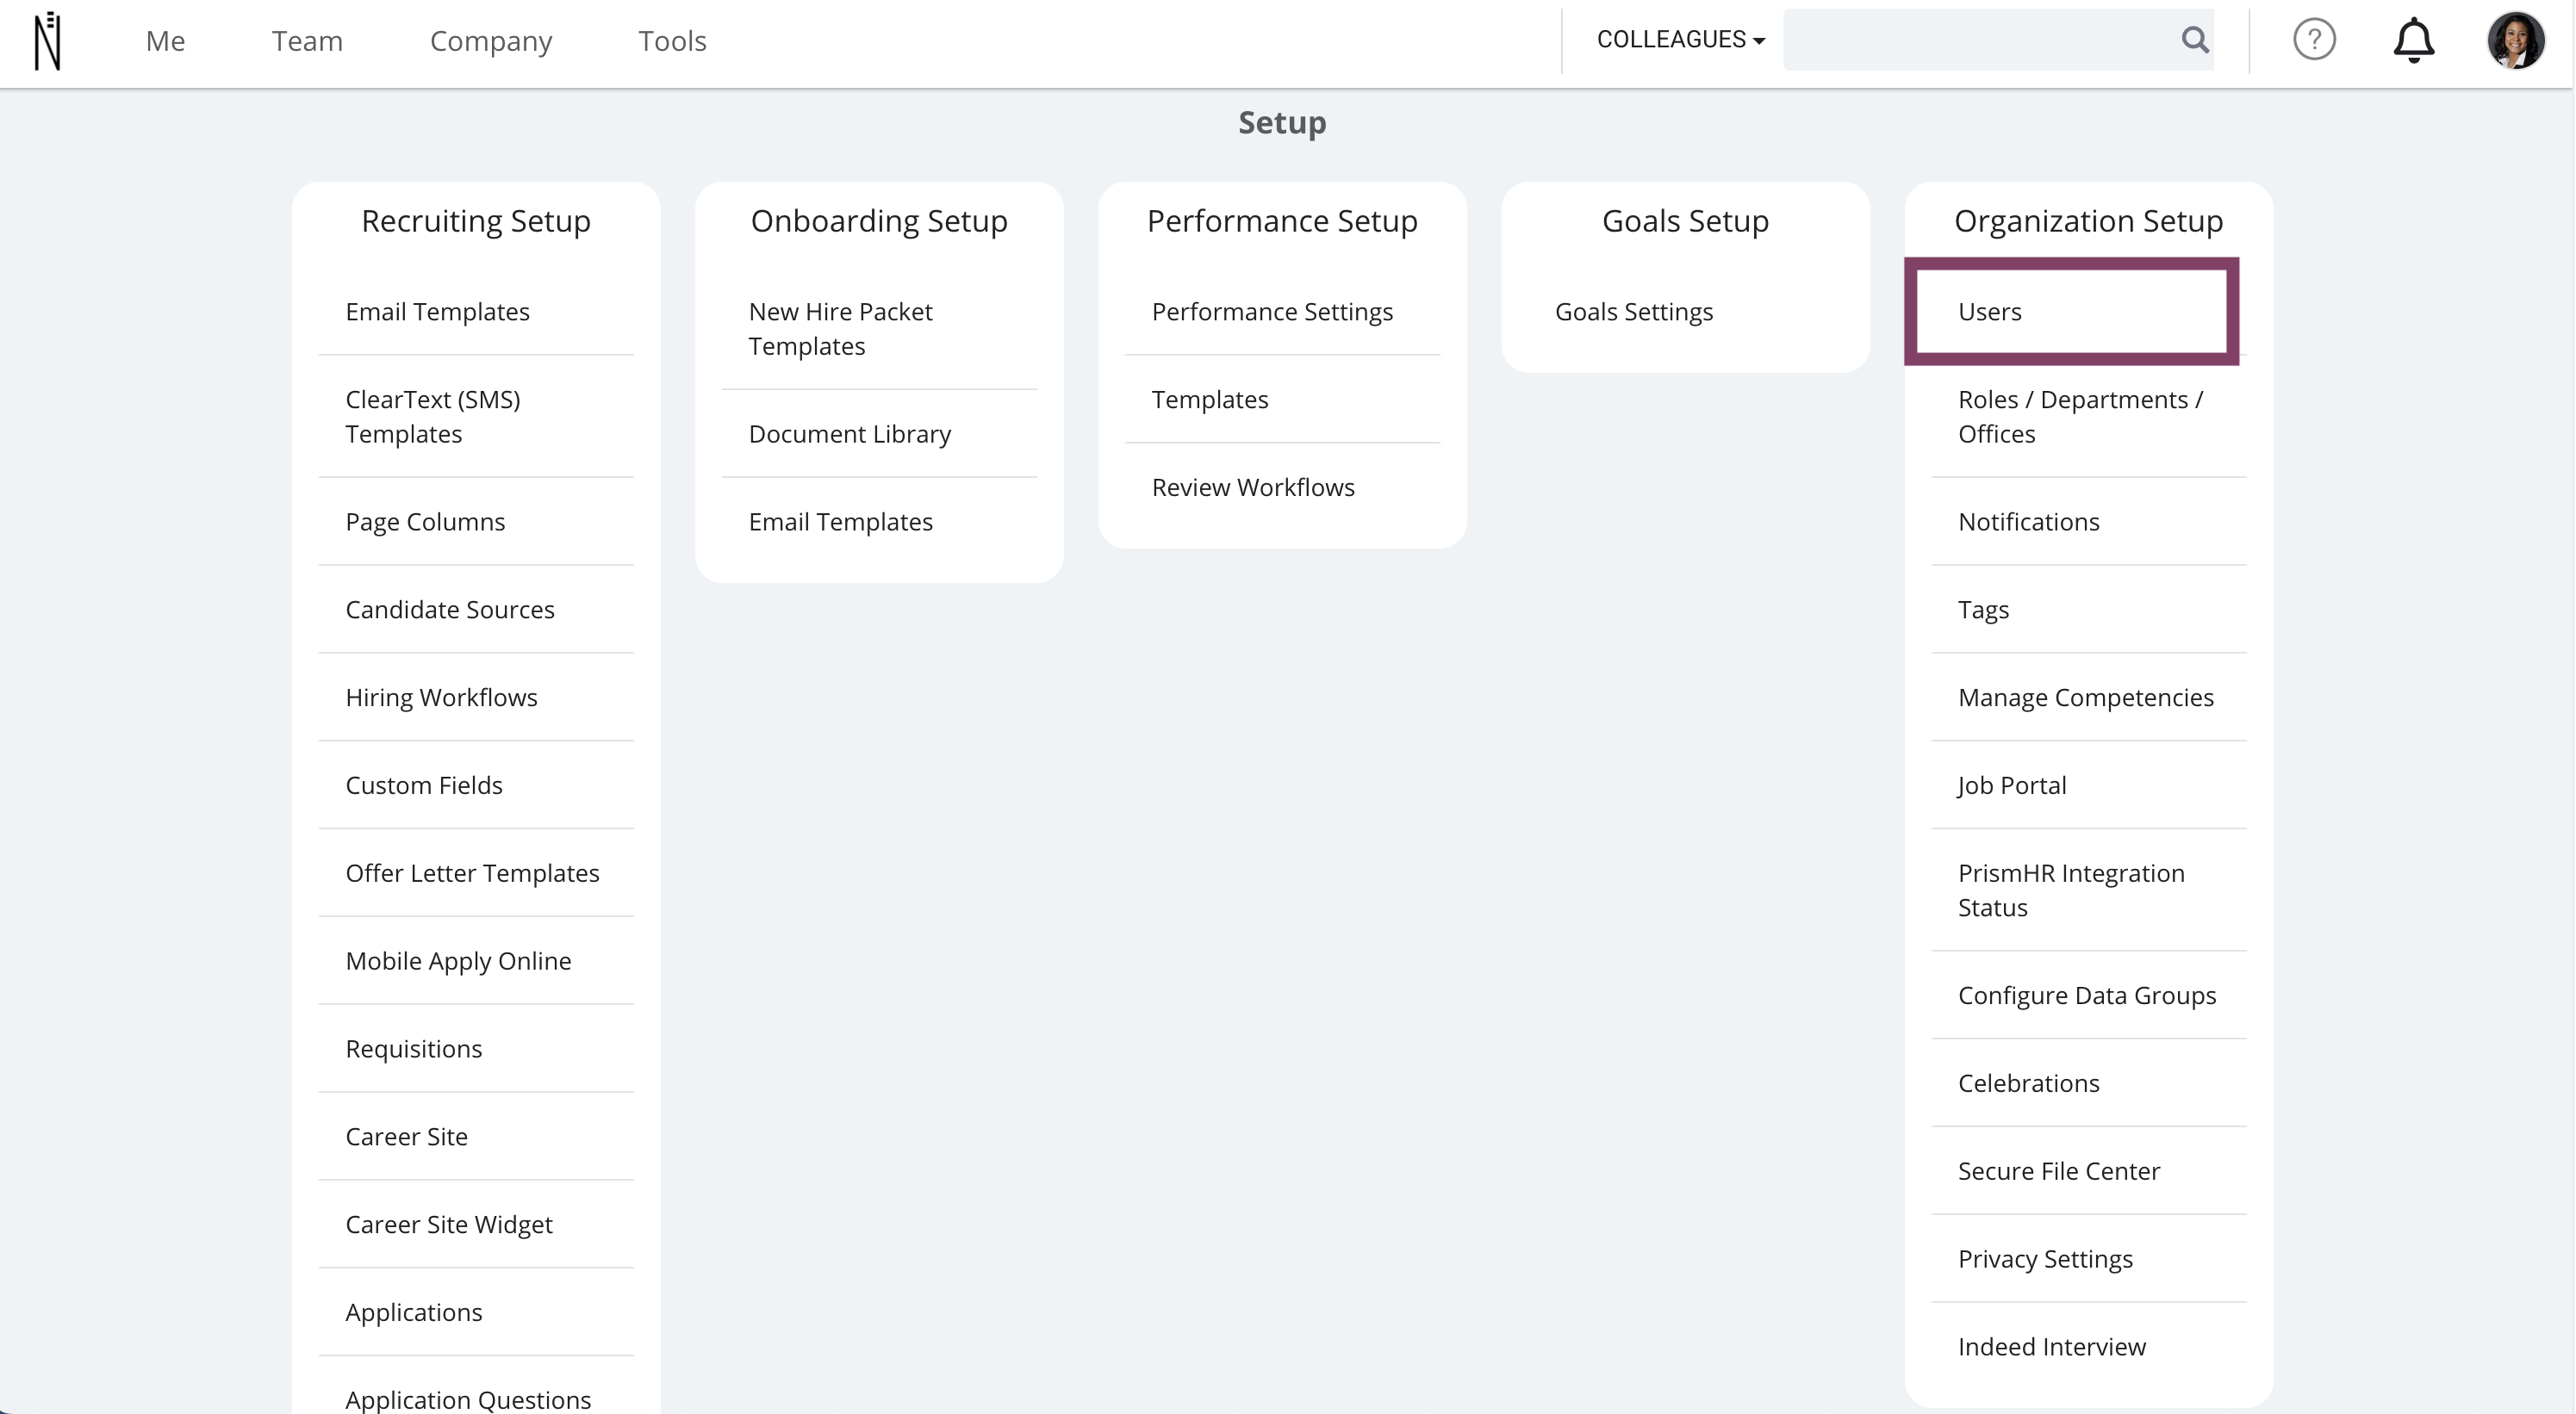Open Goals Settings link
Image resolution: width=2576 pixels, height=1414 pixels.
1633,312
